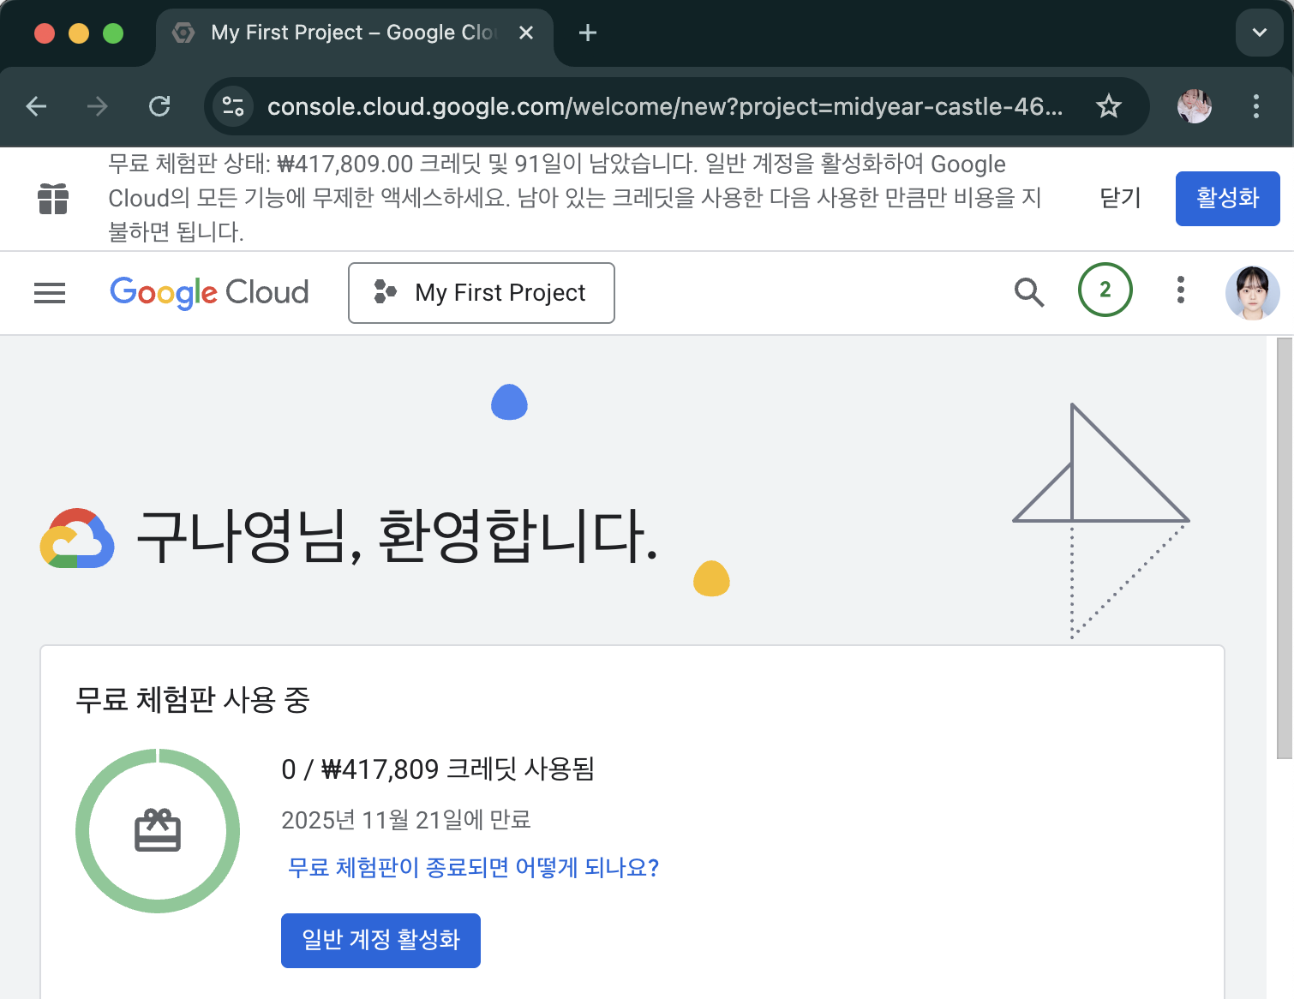Click the address bar URL field
This screenshot has height=999, width=1294.
coord(665,106)
